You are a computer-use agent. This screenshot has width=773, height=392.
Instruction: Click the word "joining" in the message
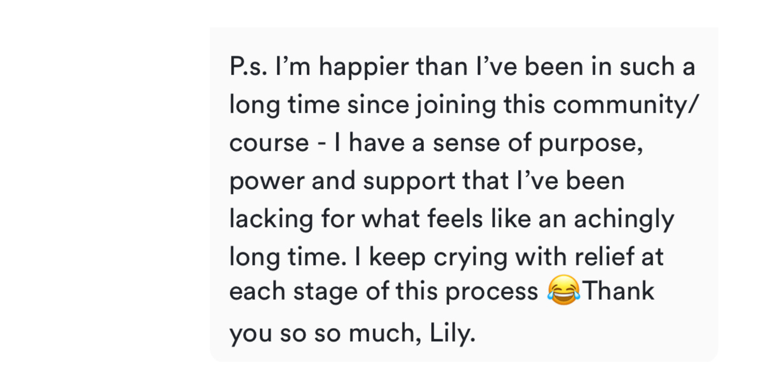coord(456,106)
